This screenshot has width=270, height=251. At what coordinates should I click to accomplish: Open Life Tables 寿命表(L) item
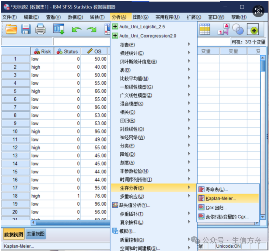[228, 189]
